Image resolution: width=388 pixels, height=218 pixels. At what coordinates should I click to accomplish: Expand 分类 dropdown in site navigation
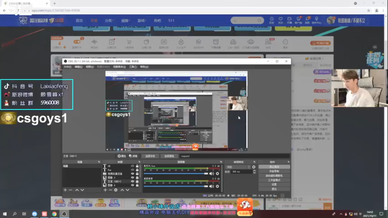pos(109,20)
